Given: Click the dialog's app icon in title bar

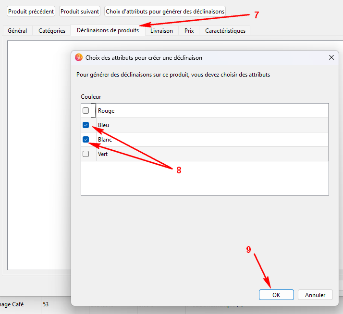Looking at the screenshot, I should pos(79,57).
